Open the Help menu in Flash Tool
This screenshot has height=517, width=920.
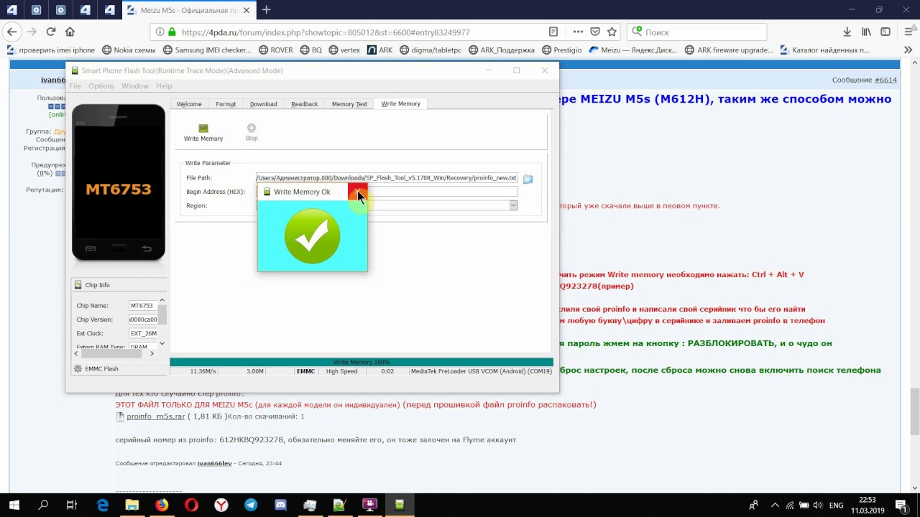pos(164,86)
